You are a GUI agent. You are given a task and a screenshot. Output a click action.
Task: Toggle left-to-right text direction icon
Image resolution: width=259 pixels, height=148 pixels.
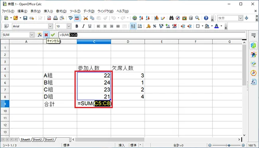[133, 26]
